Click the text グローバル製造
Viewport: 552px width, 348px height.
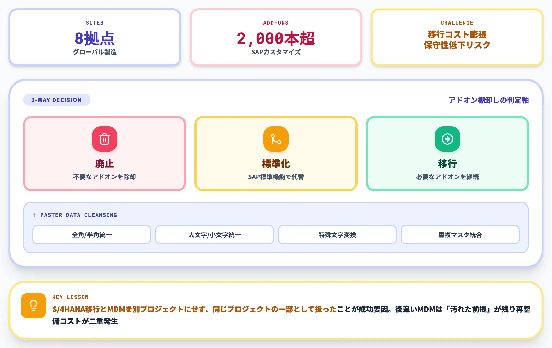[x=95, y=52]
